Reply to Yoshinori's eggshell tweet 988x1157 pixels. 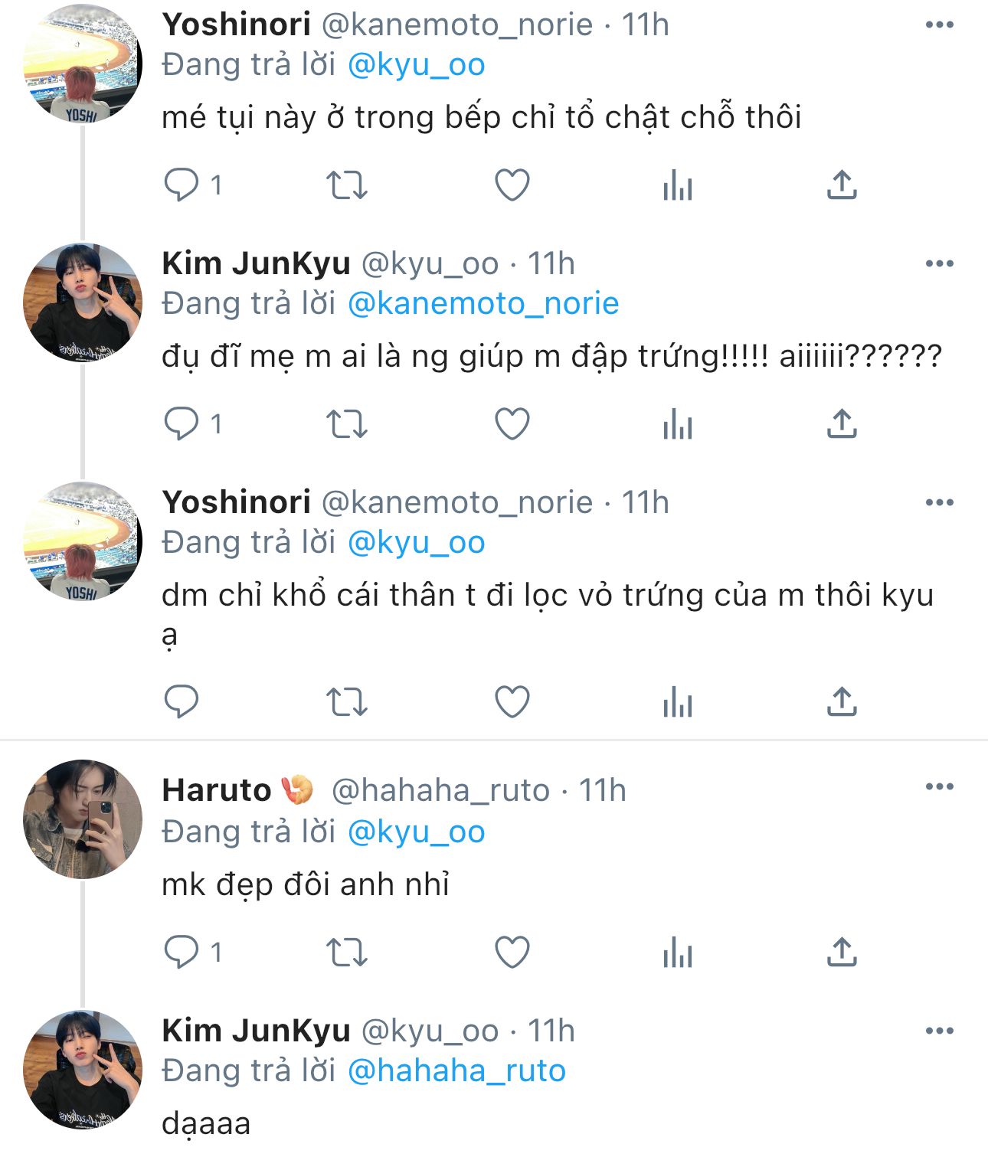(x=182, y=701)
